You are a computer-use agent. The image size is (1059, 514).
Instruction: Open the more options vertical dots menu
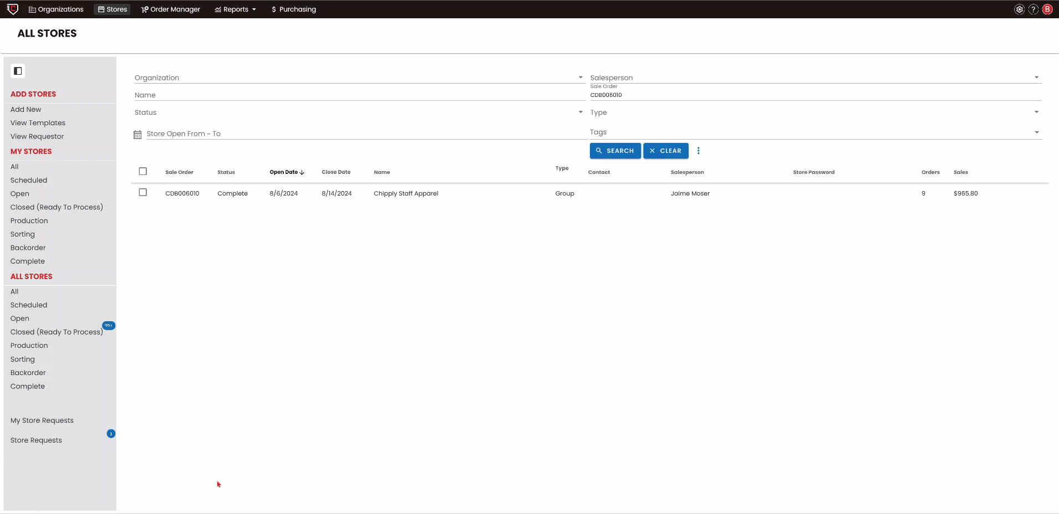(x=698, y=151)
